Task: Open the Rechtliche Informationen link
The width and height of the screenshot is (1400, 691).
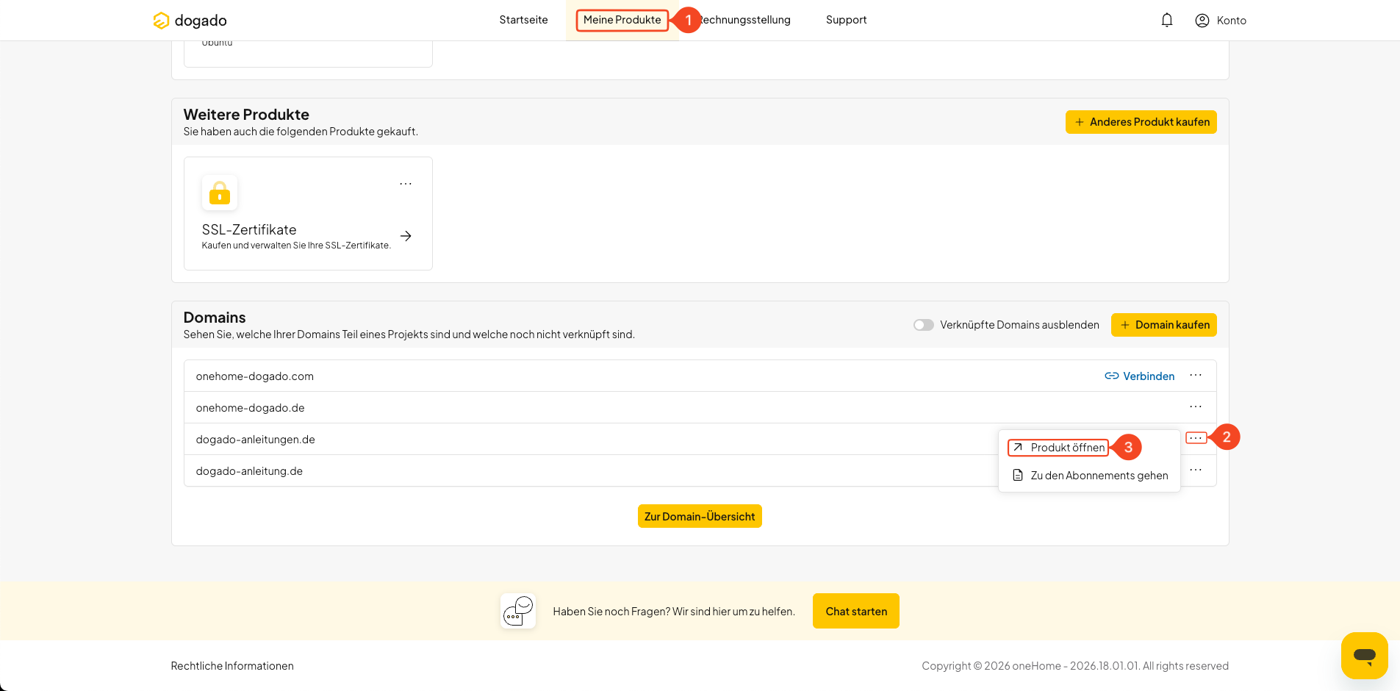Action: click(232, 666)
